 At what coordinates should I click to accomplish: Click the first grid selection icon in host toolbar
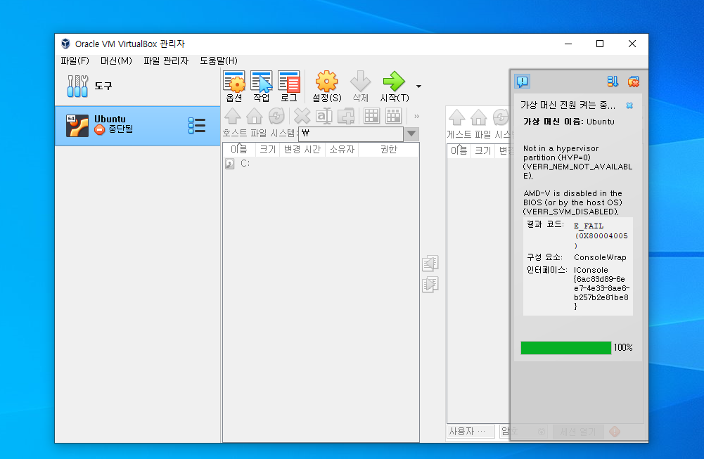pos(372,116)
